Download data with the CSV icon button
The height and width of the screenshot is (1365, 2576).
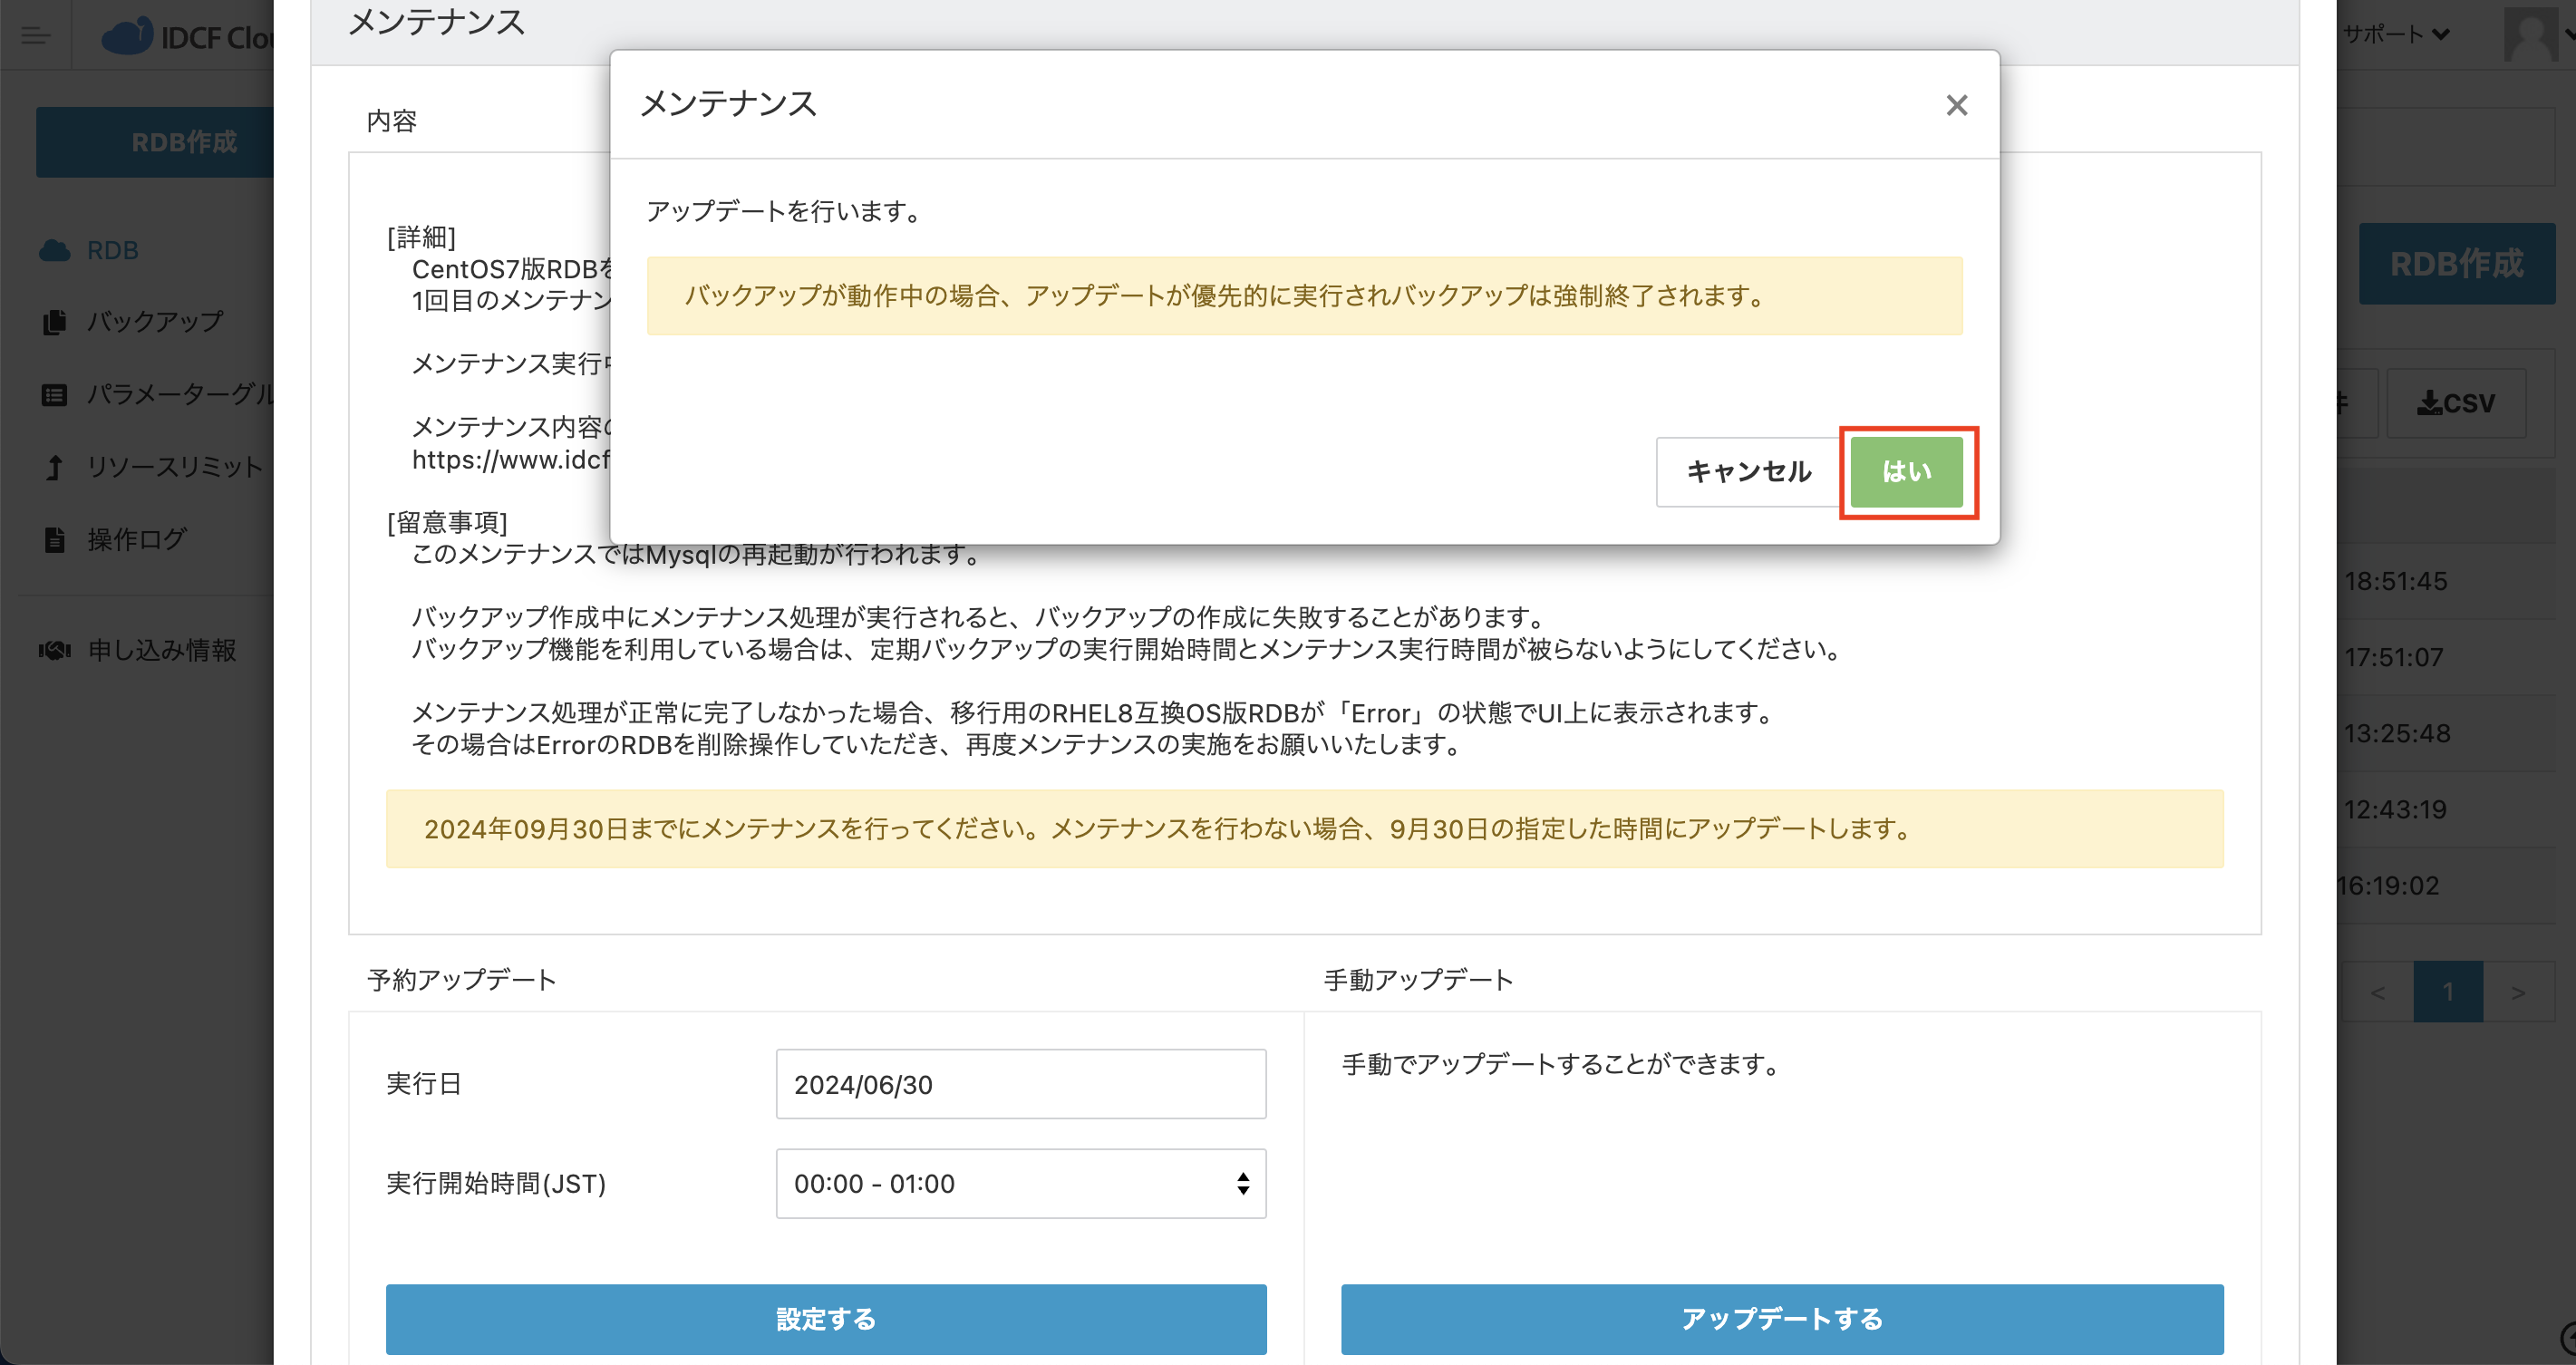point(2458,403)
